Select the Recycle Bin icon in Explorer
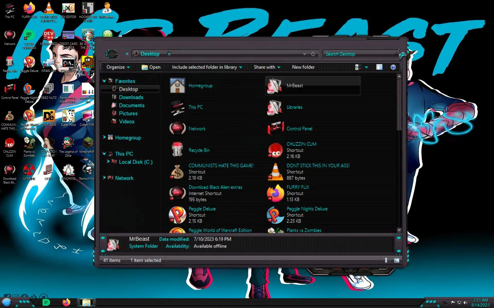The width and height of the screenshot is (494, 308). [x=199, y=150]
